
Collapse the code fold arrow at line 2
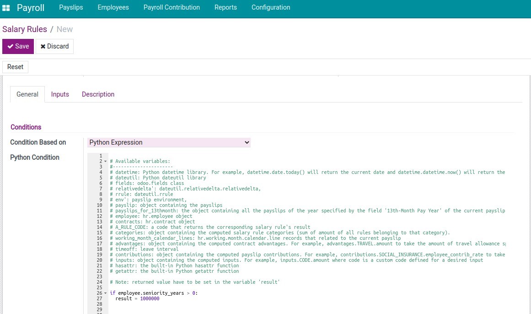pos(105,162)
